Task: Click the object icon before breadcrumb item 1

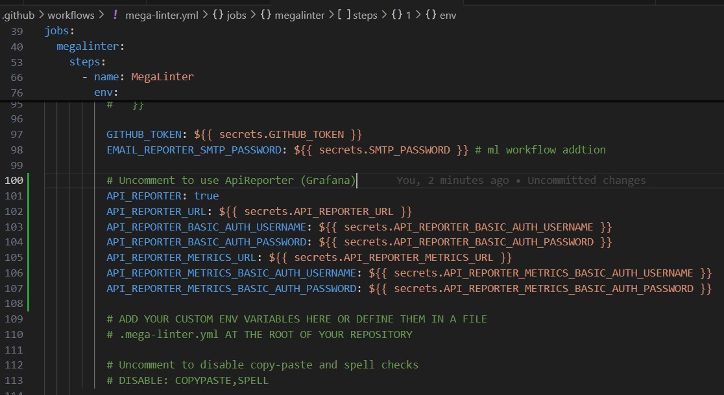Action: pyautogui.click(x=395, y=15)
